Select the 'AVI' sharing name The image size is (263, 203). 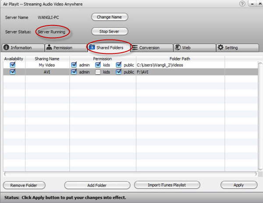point(47,72)
